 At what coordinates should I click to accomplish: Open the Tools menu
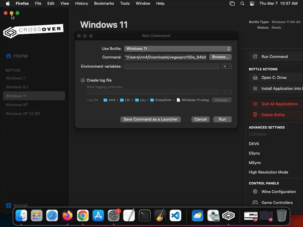[125, 4]
